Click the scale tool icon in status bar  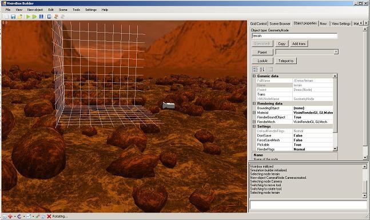click(x=29, y=216)
